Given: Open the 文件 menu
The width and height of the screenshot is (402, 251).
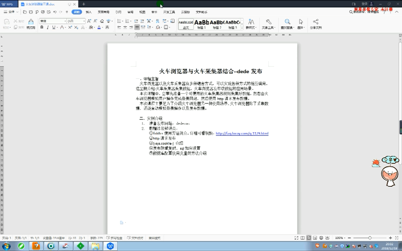Looking at the screenshot, I should point(11,12).
